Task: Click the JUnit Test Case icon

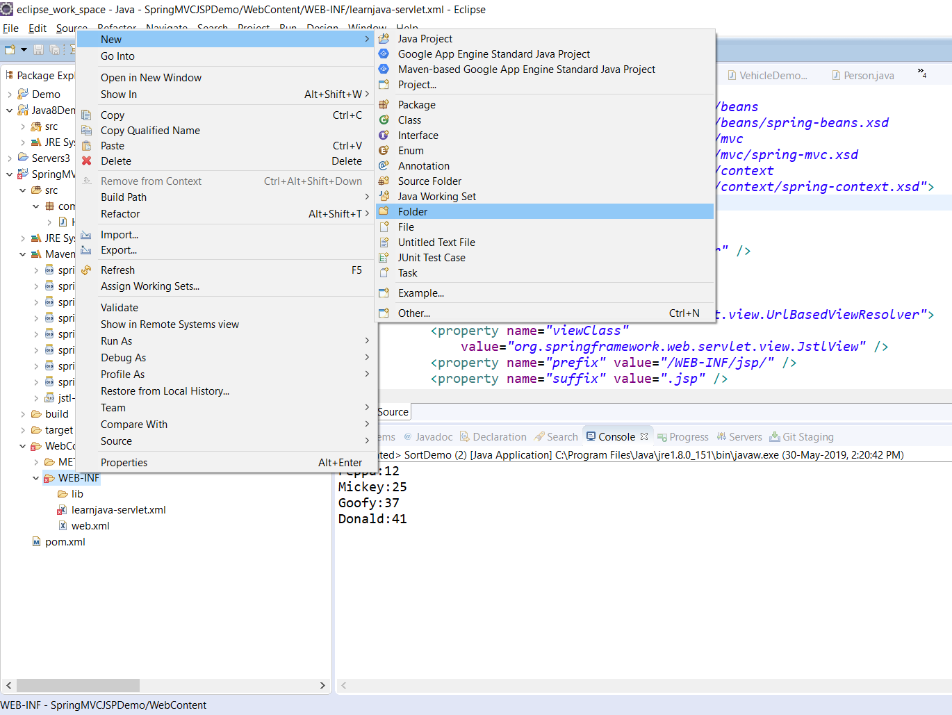Action: (x=384, y=258)
